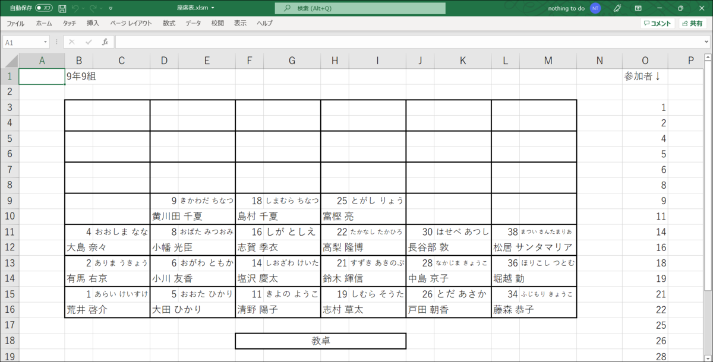Open the 挿入 ribbon tab
The image size is (713, 362).
coord(93,23)
